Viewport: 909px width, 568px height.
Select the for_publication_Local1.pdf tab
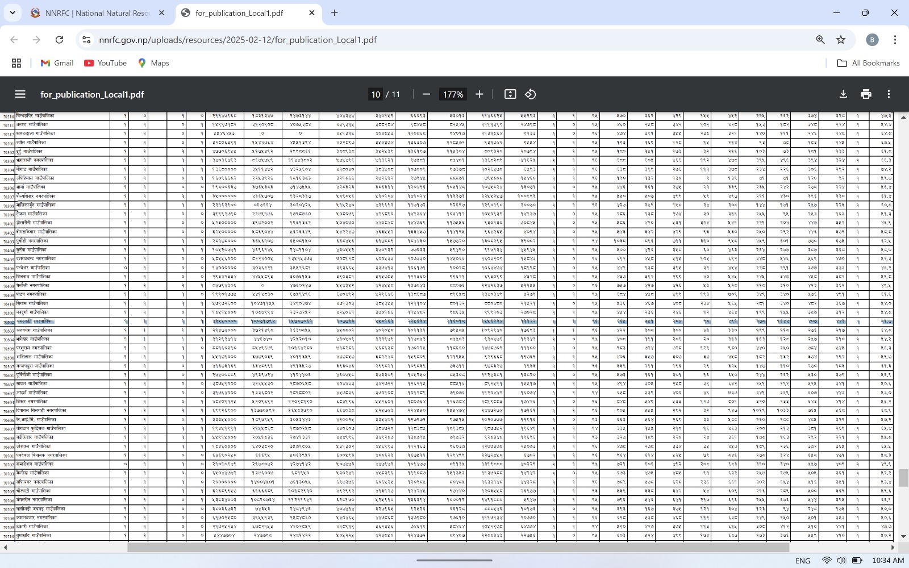coord(248,13)
